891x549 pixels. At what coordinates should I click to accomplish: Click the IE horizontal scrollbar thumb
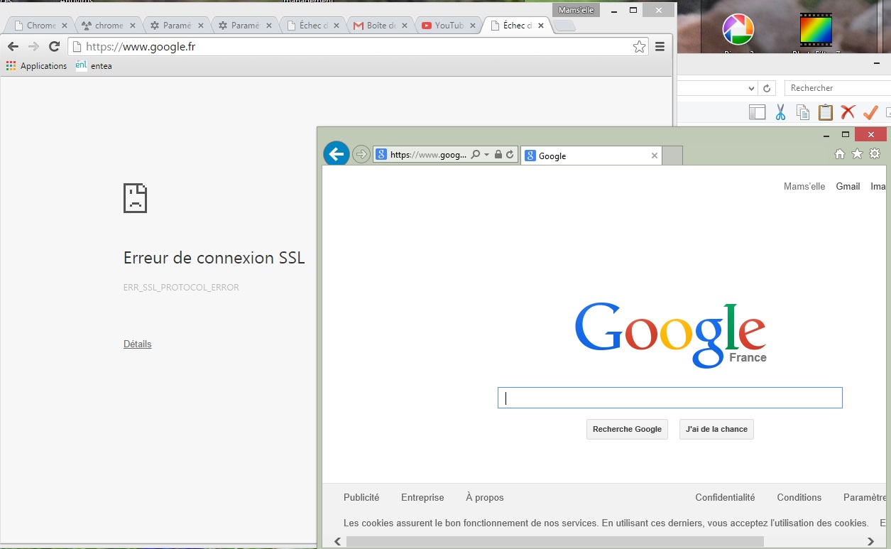click(x=555, y=541)
